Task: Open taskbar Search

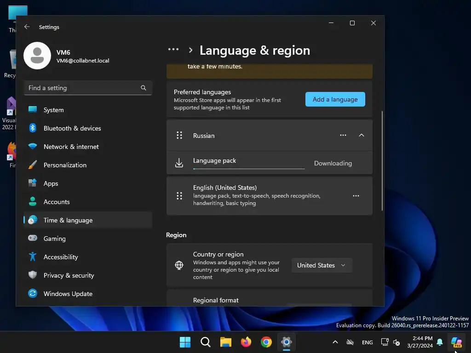Action: click(x=206, y=342)
